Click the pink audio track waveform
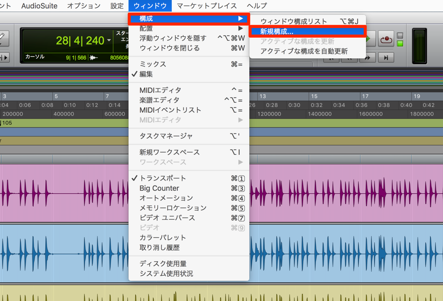Viewport: 443px width, 301px height. (65, 193)
